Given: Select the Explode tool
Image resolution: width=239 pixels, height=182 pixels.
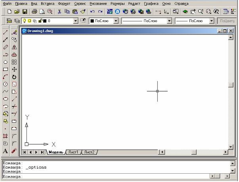Looking at the screenshot, I should point(14,151).
